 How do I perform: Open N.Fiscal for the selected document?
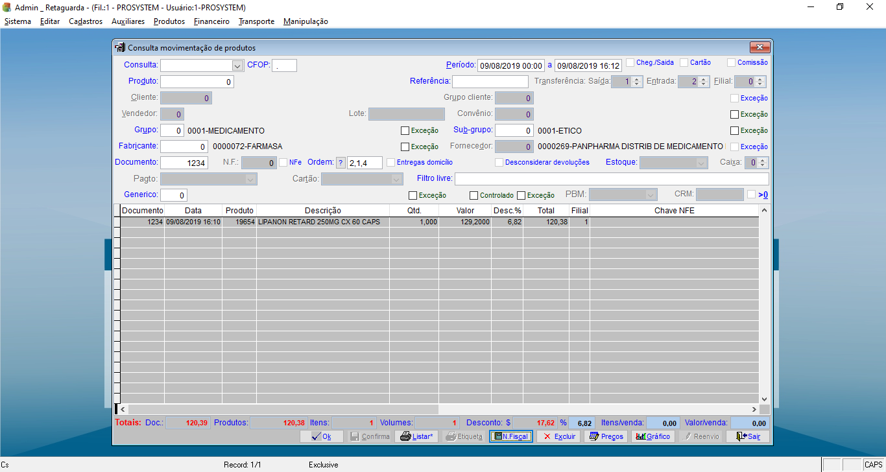click(x=511, y=436)
